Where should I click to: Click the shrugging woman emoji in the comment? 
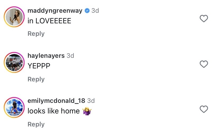click(x=87, y=111)
